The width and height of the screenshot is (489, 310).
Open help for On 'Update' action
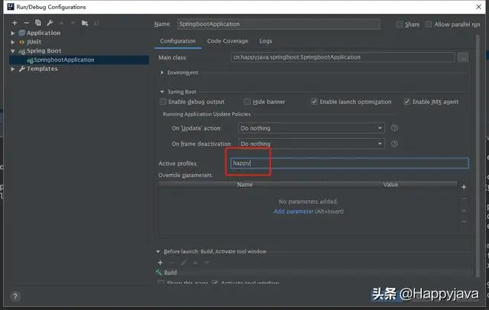[394, 128]
